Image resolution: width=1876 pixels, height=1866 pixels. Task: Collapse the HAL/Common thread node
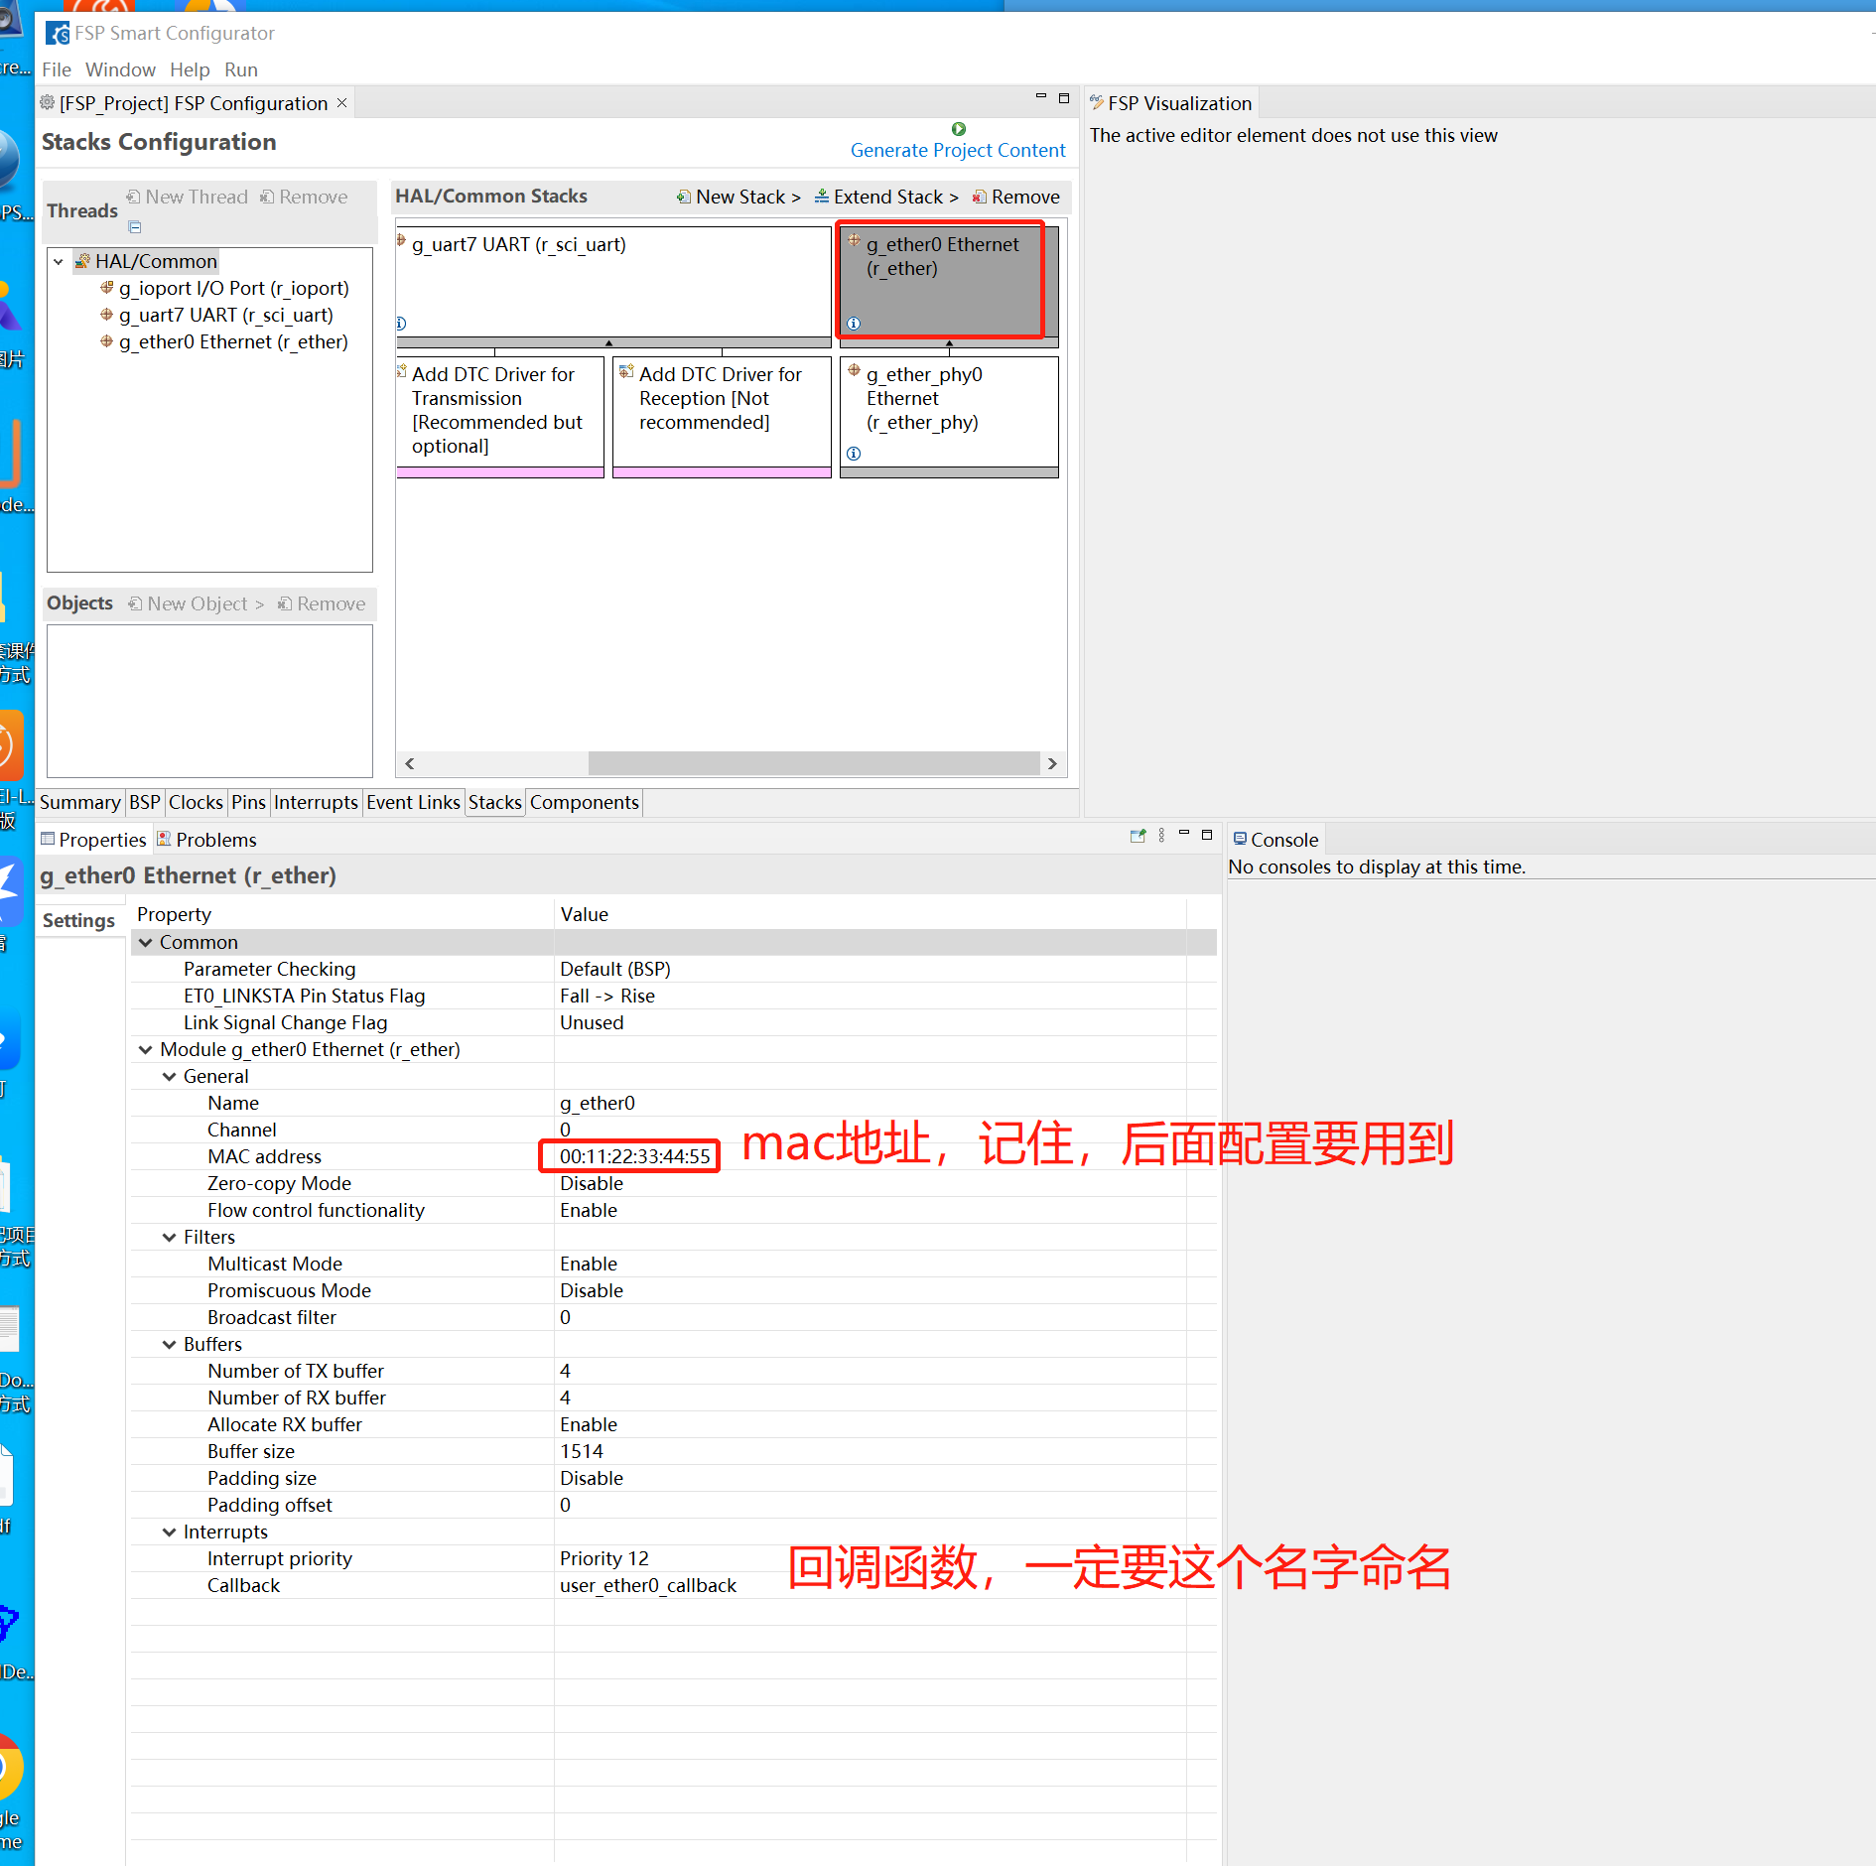pos(59,262)
